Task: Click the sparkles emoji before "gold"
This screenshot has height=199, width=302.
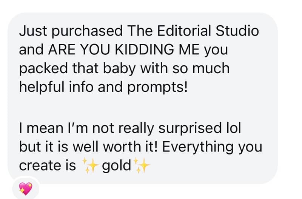Action: [x=89, y=166]
